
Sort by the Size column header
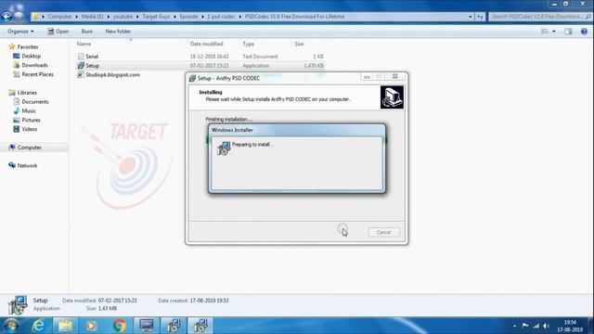(299, 44)
